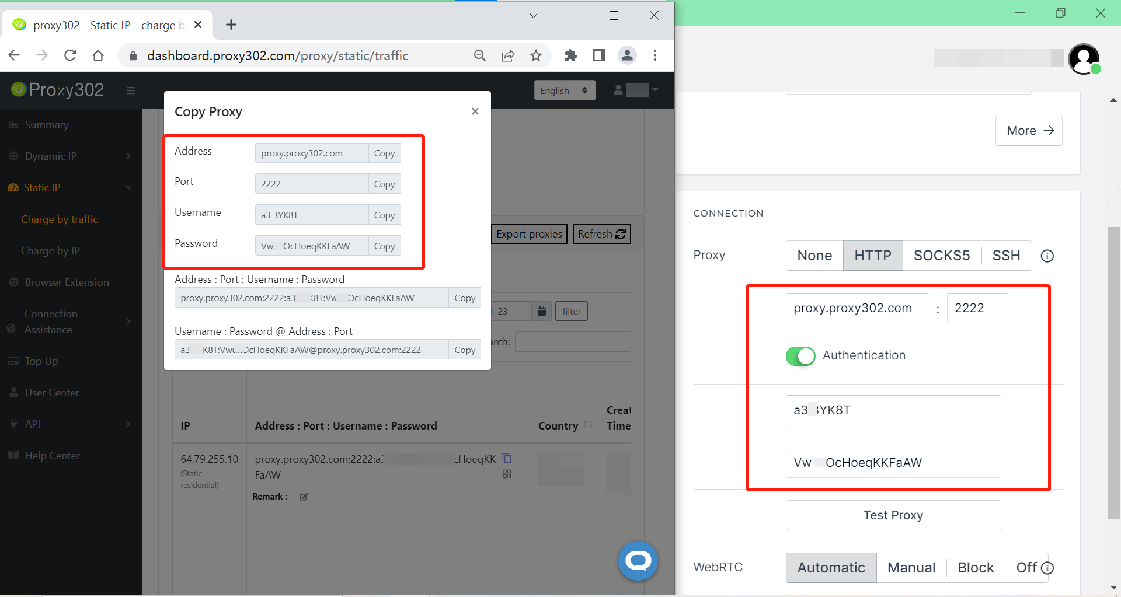
Task: Select SSH proxy type
Action: tap(1006, 256)
